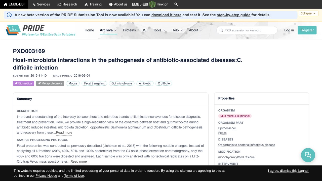
Task: Focus the PXD accession or keyword search field
Action: point(247,30)
